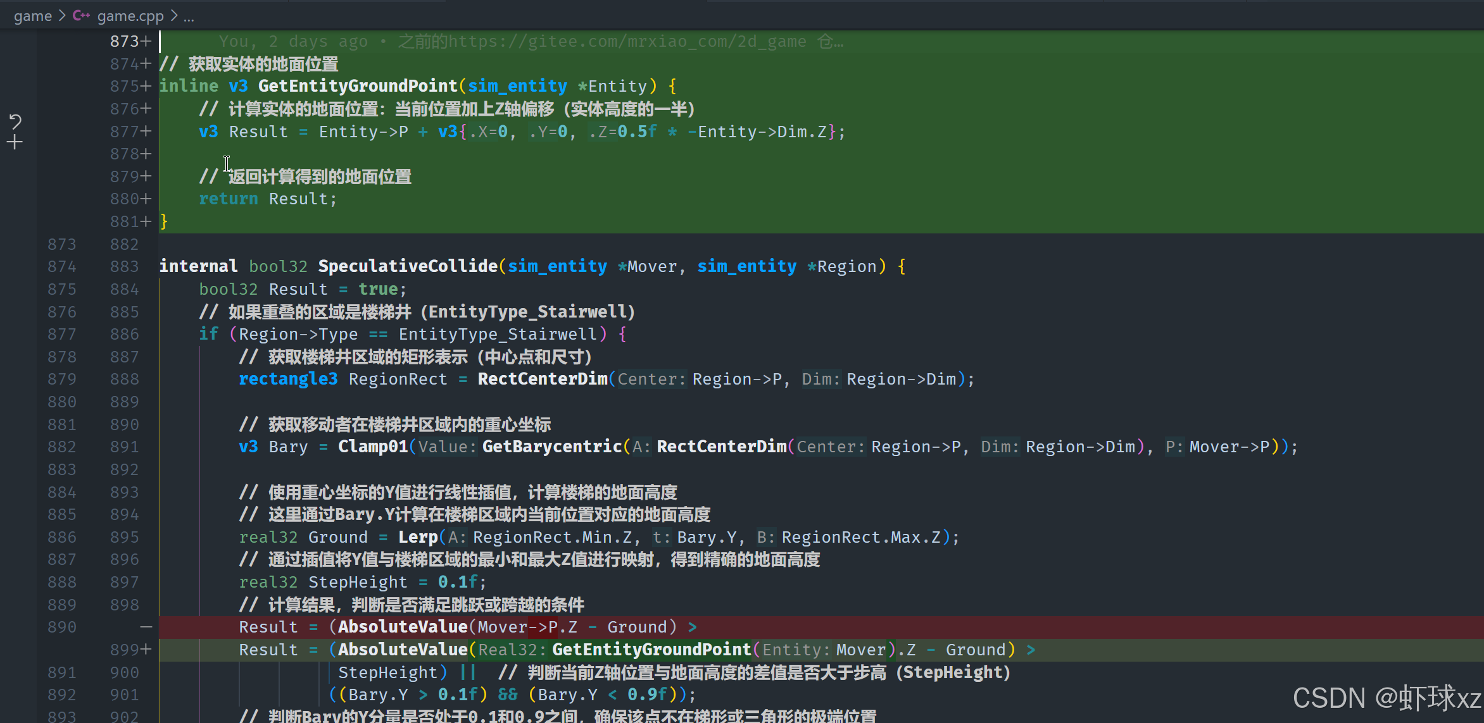Click the C++ file icon in the breadcrumb
Viewport: 1484px width, 723px height.
81,16
